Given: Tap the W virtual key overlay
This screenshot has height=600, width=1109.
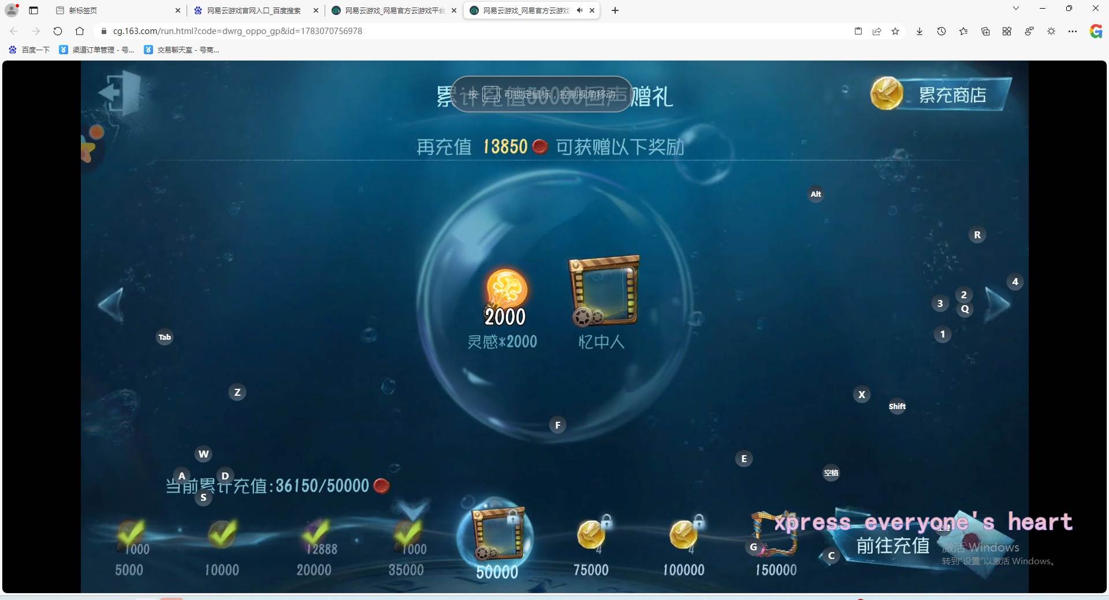Looking at the screenshot, I should coord(203,454).
